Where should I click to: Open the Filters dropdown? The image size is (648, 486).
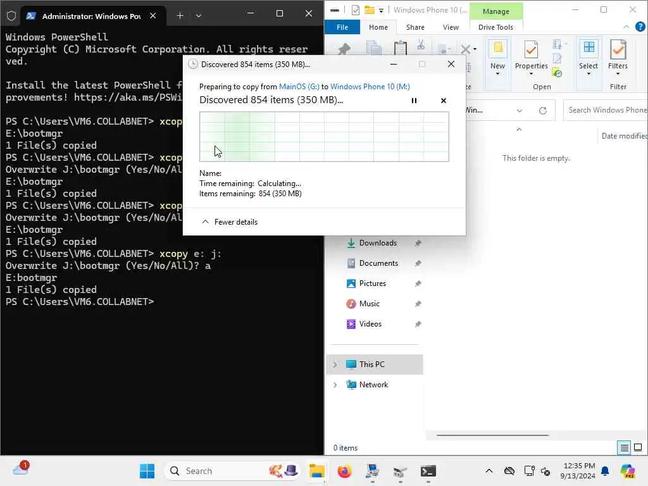click(618, 58)
